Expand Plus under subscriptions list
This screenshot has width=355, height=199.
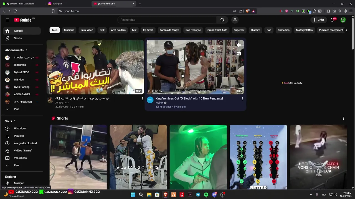[x=22, y=109]
